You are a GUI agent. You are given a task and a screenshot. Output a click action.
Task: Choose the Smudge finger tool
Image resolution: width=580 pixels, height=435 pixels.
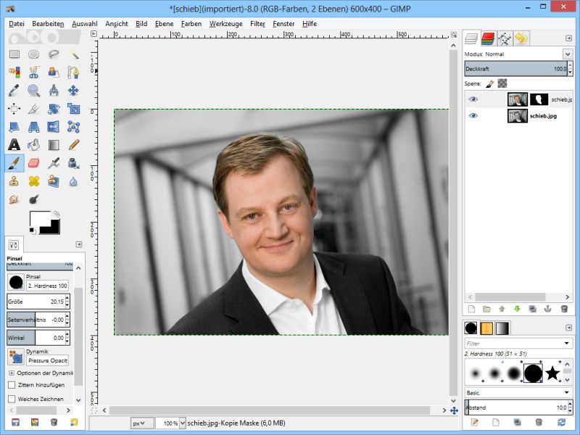[14, 200]
